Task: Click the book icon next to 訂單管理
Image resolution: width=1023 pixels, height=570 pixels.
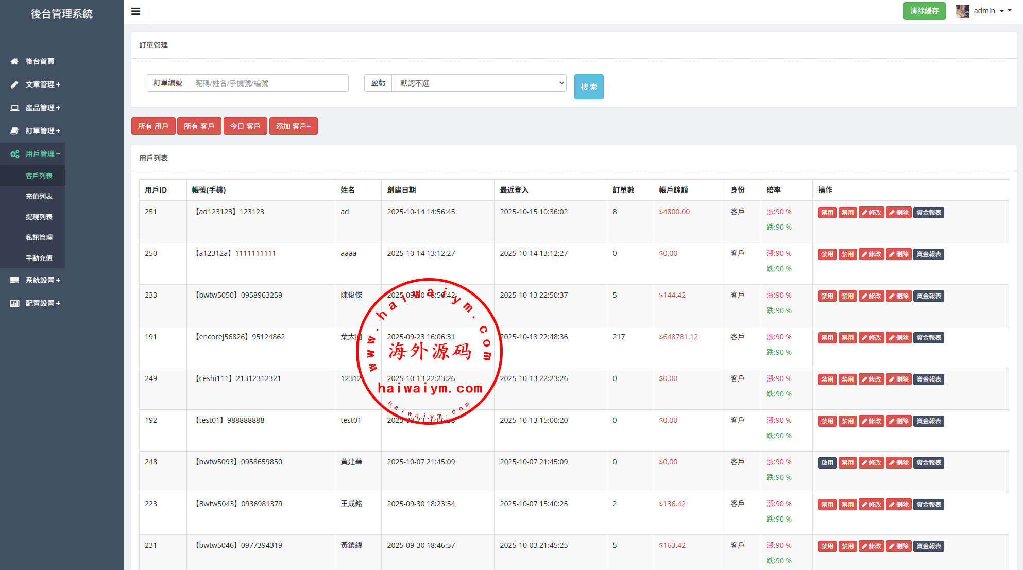Action: click(x=14, y=131)
